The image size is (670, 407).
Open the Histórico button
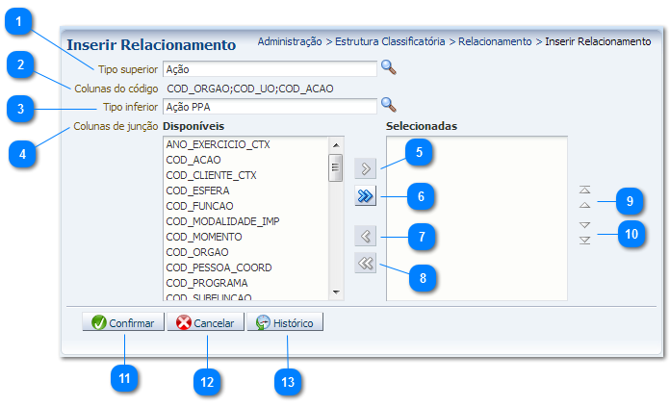pyautogui.click(x=285, y=323)
